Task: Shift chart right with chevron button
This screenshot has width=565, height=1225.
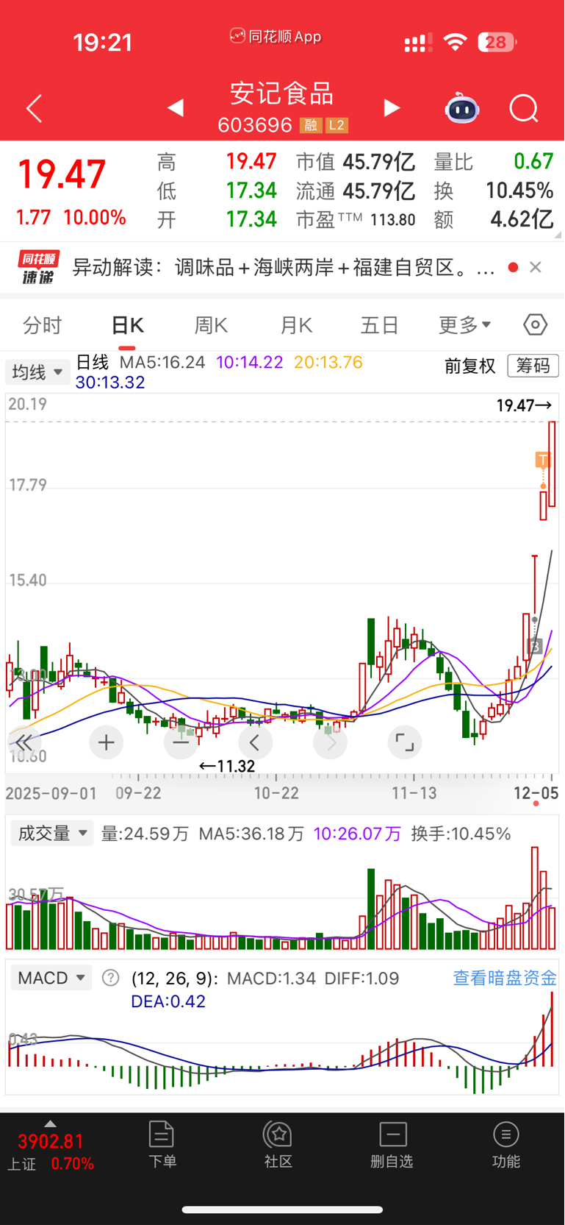Action: pos(330,742)
